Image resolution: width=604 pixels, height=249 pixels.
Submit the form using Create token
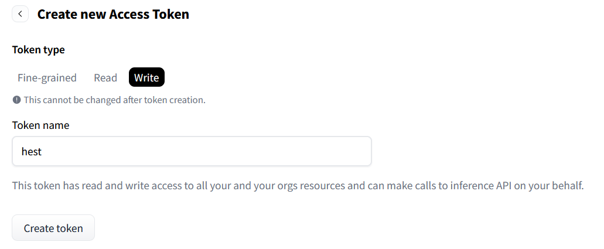(53, 228)
